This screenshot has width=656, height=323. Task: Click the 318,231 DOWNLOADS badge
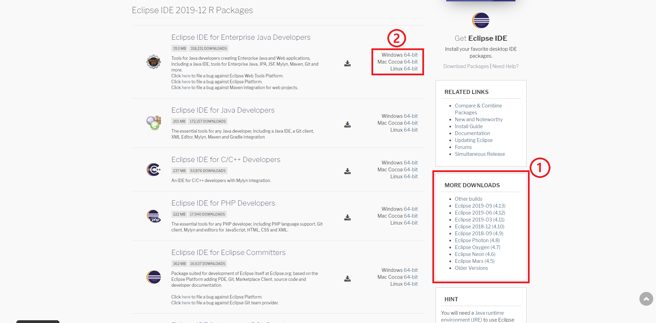[x=208, y=49]
